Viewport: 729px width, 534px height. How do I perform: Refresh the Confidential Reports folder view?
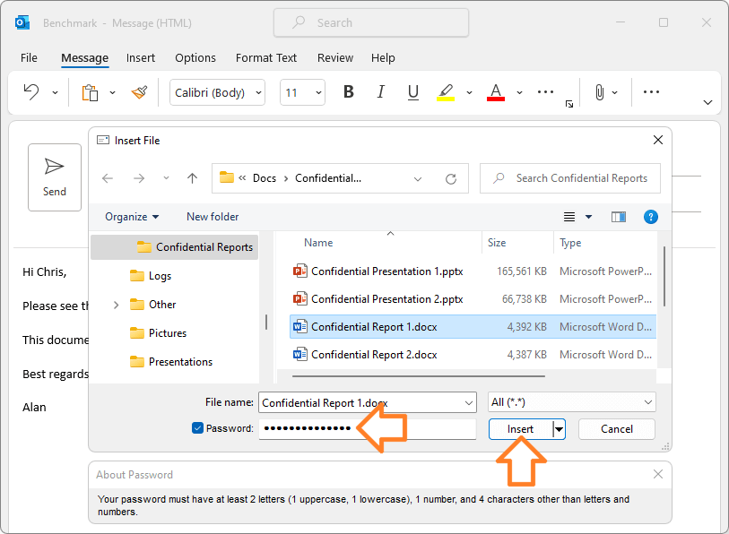(450, 178)
